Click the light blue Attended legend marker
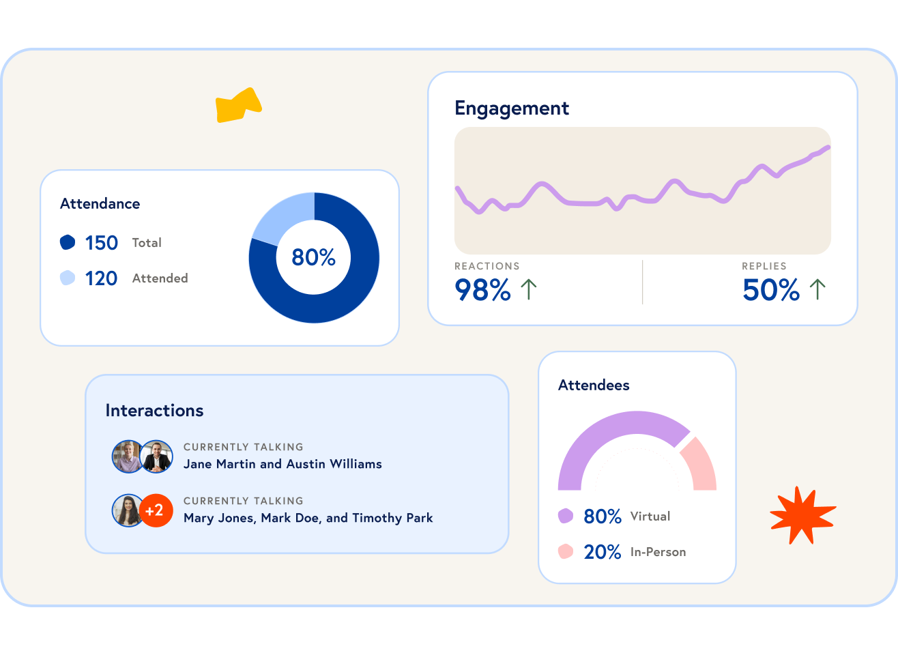Screen dimensions: 898x655 (x=68, y=278)
